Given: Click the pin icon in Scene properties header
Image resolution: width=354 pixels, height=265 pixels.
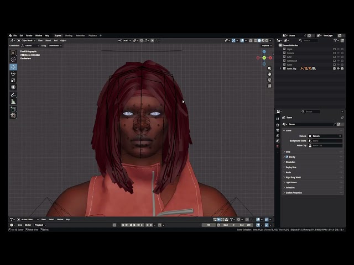Looking at the screenshot, I should [x=342, y=118].
